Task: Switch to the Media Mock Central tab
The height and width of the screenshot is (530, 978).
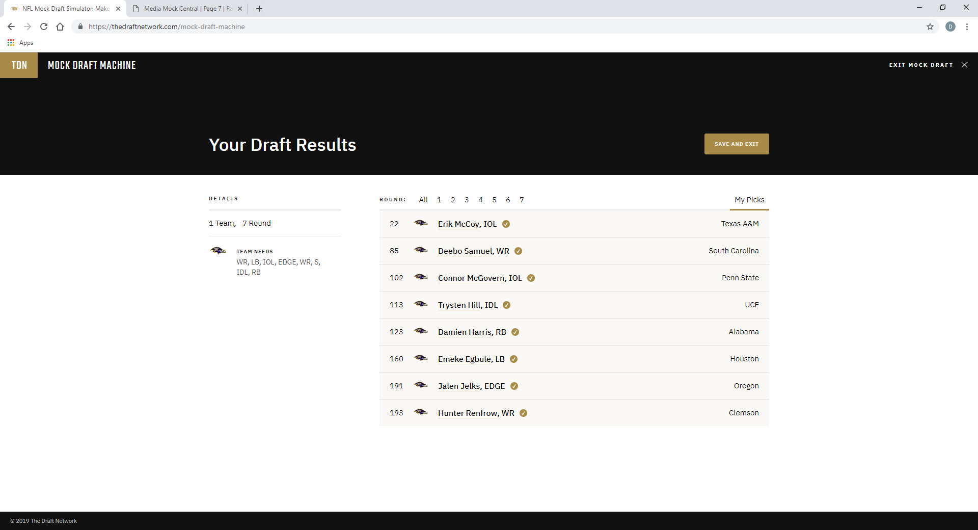Action: [x=187, y=9]
